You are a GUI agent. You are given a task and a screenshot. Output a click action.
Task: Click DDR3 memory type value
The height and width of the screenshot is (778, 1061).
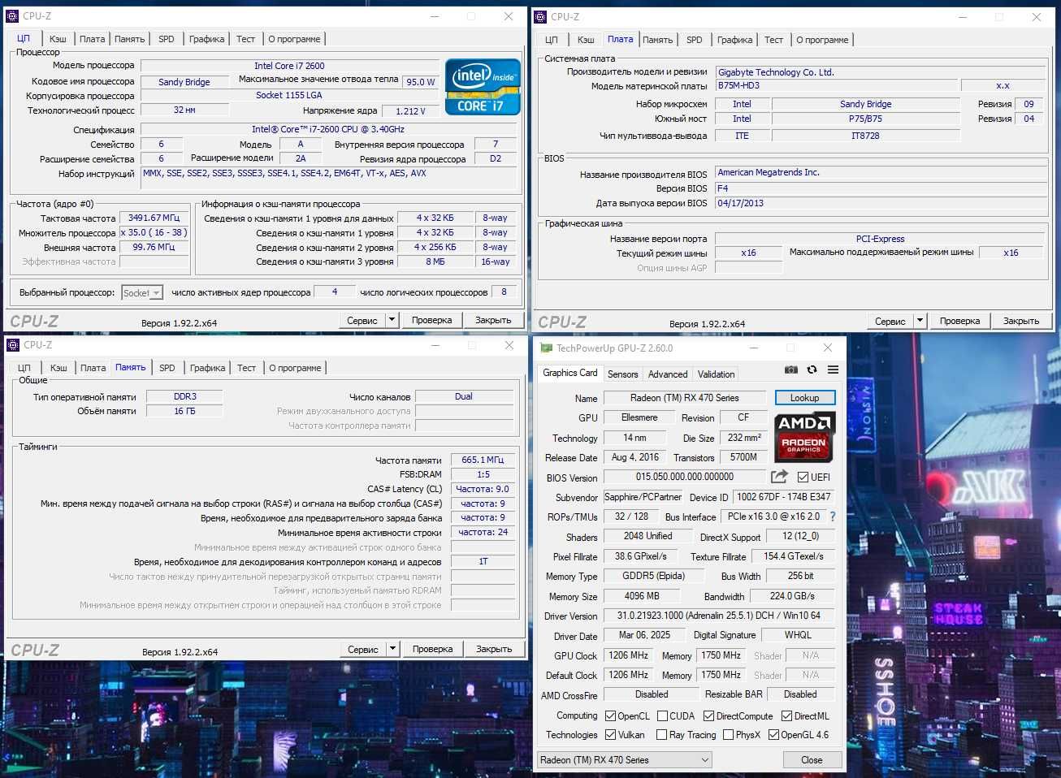(x=184, y=396)
